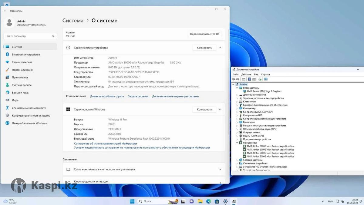The image size is (364, 205).
Task: Launch the Chat app from the taskbar
Action: click(x=192, y=201)
